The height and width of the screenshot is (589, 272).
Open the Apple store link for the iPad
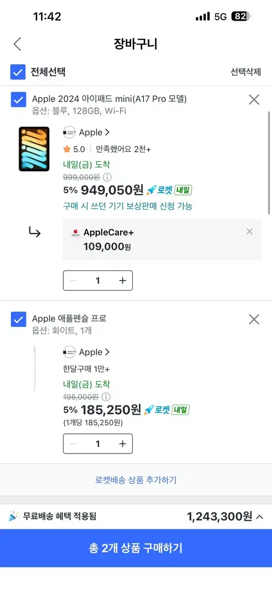(x=86, y=133)
